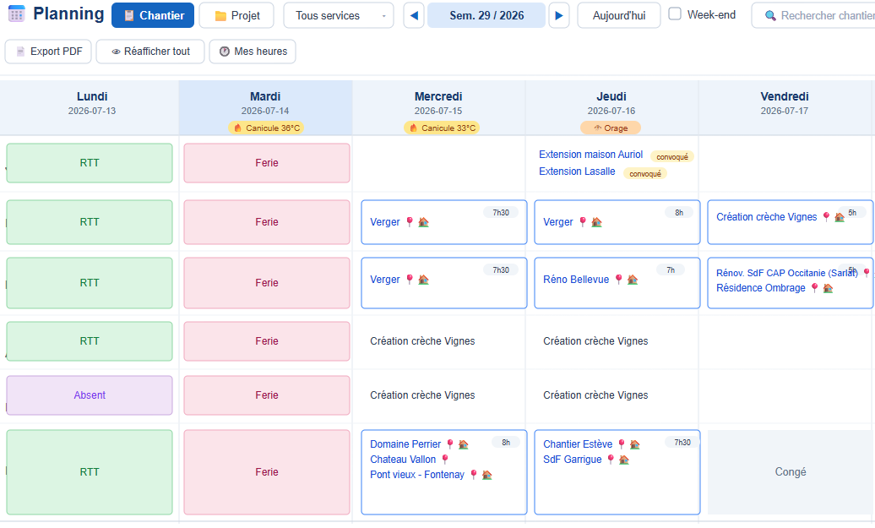Click the map pin next to Réno Bellevue
This screenshot has width=875, height=528.
pyautogui.click(x=618, y=279)
